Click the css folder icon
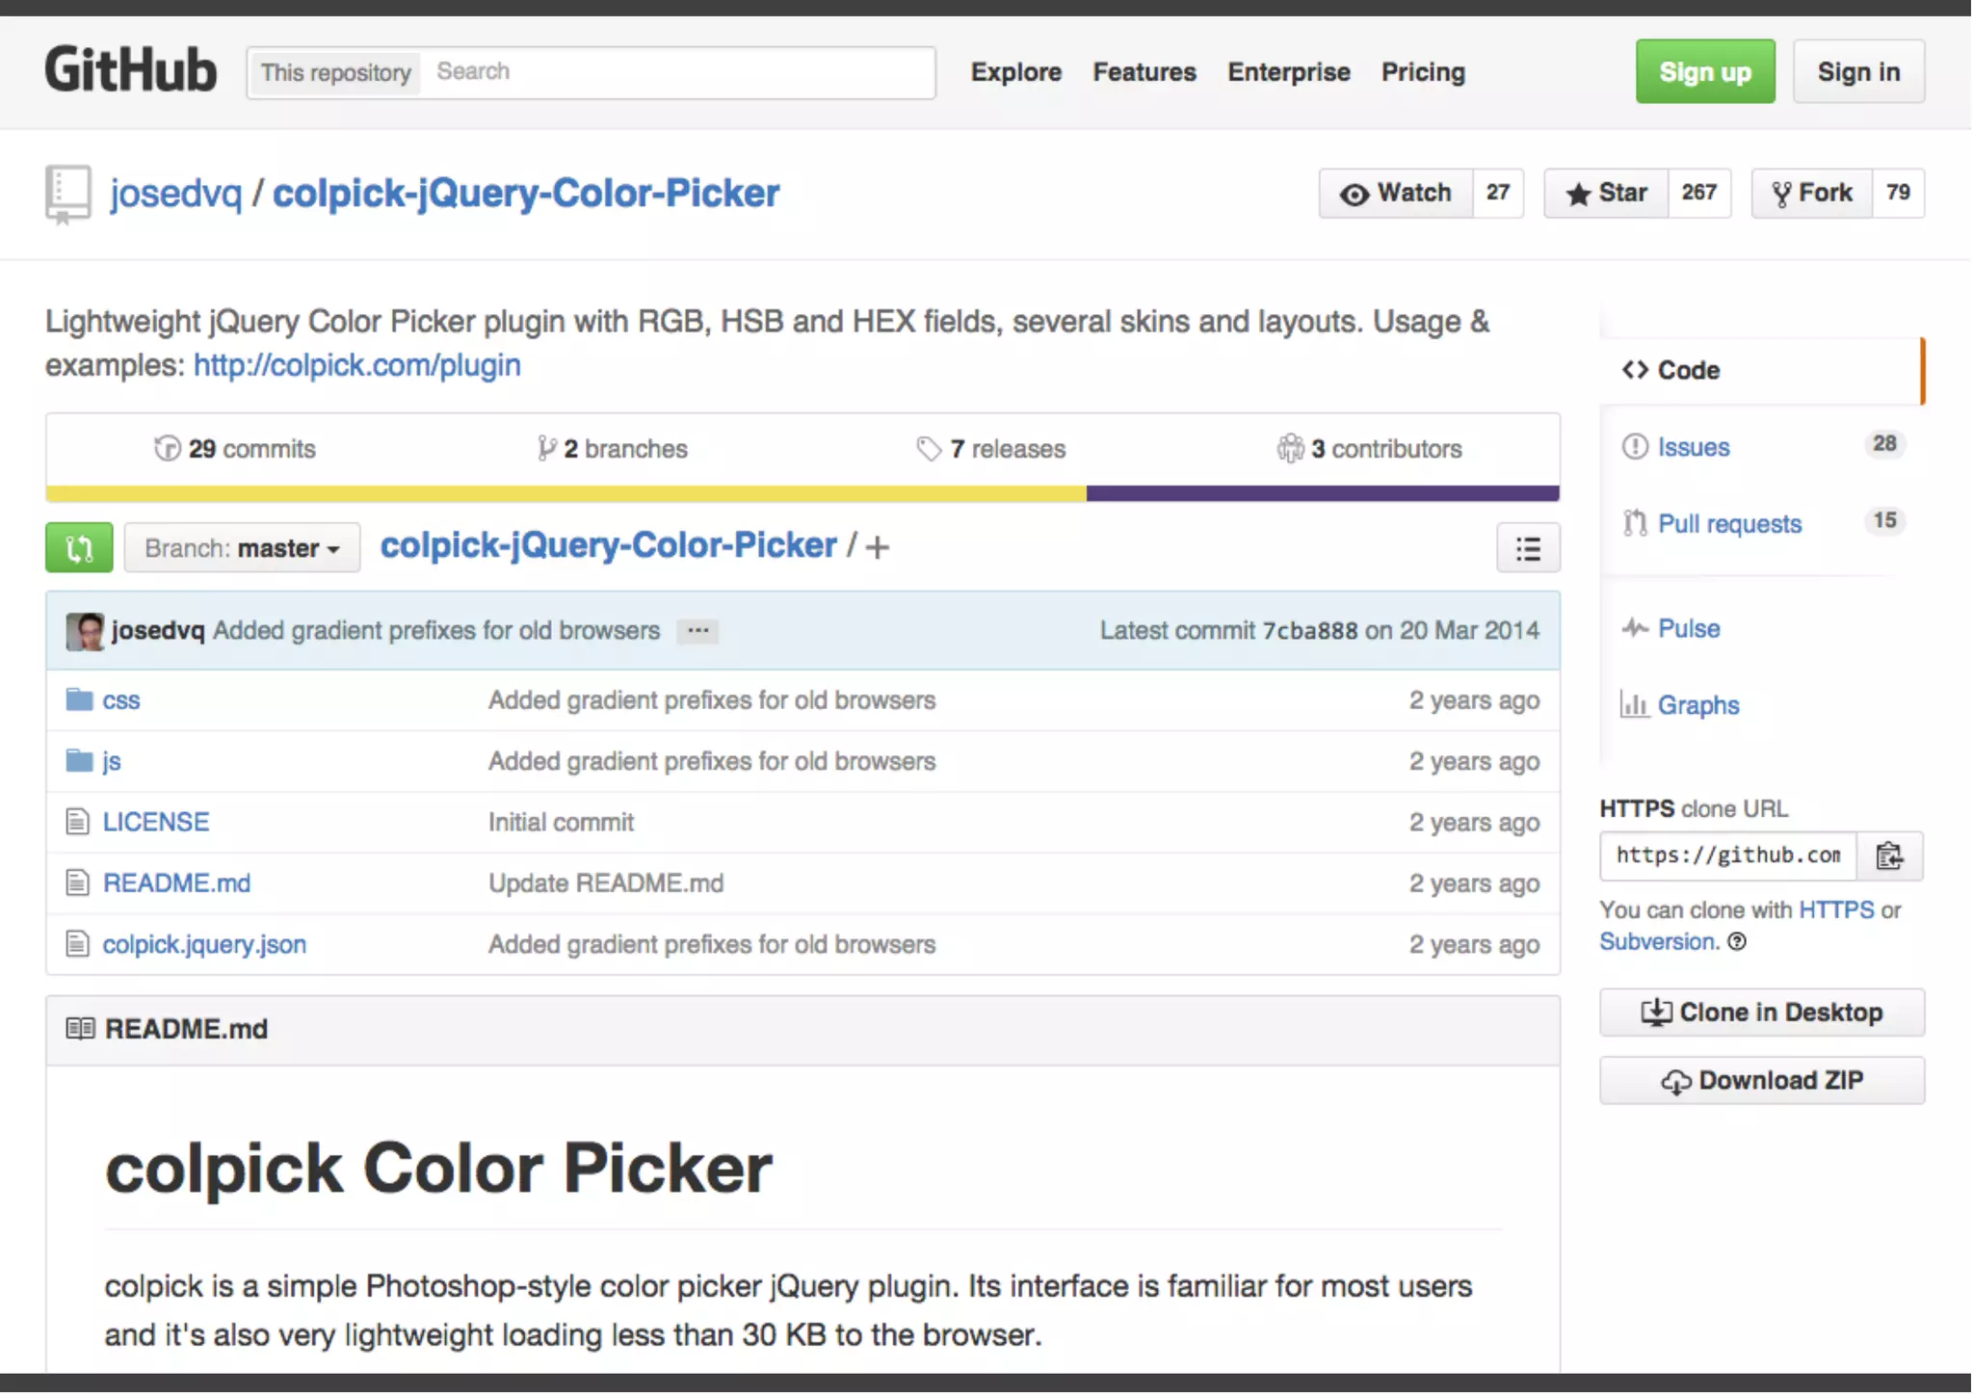Viewport: 1973px width, 1395px height. (x=79, y=699)
